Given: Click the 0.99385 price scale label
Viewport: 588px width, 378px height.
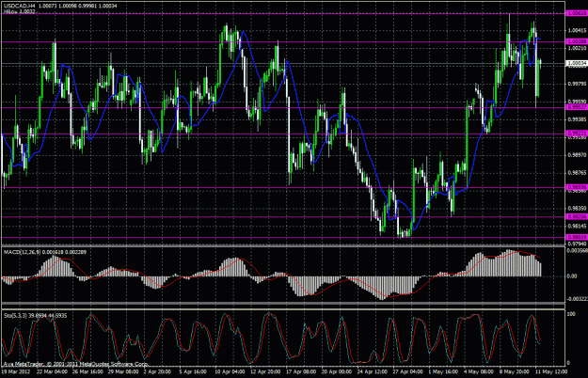Looking at the screenshot, I should 578,119.
